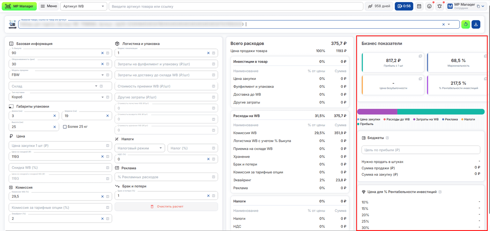The image size is (490, 231).
Task: Expand the Налоговый режим dropdown
Action: click(140, 148)
